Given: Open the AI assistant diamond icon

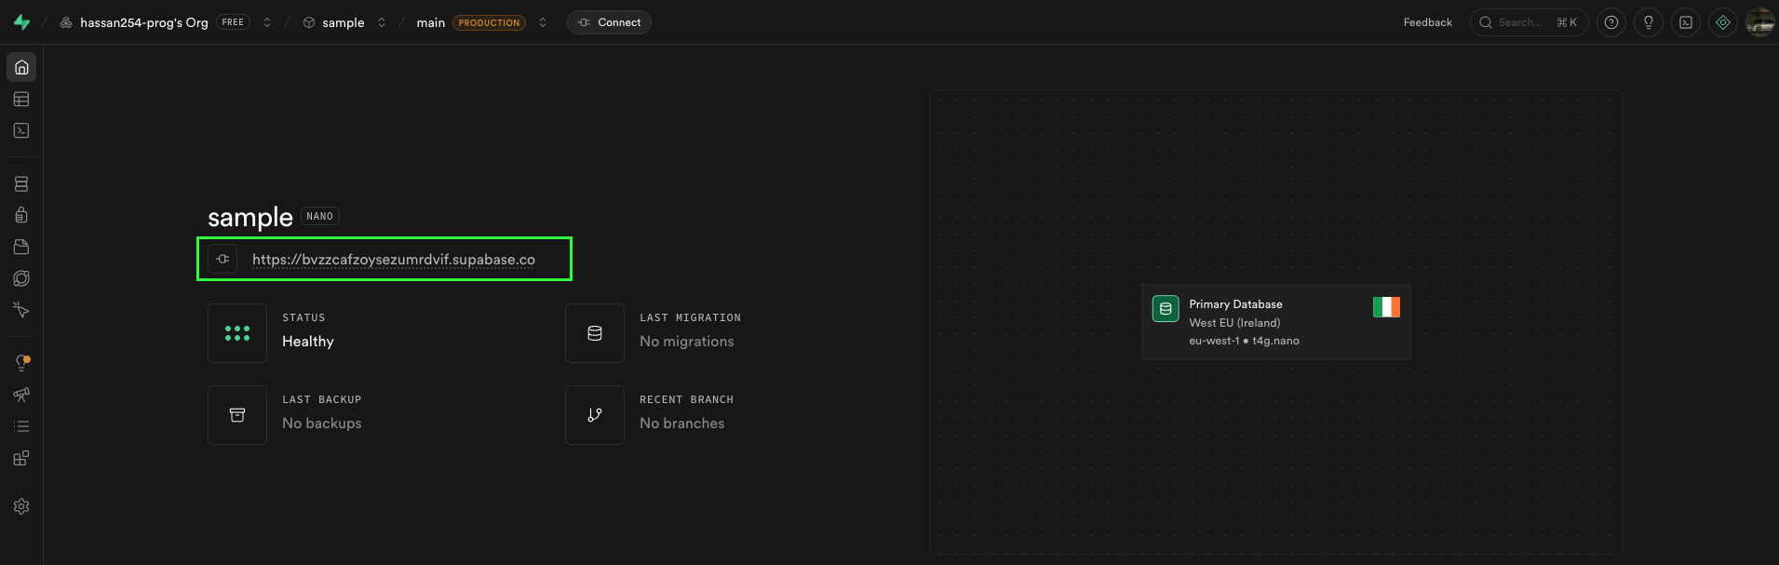Looking at the screenshot, I should coord(1723,22).
